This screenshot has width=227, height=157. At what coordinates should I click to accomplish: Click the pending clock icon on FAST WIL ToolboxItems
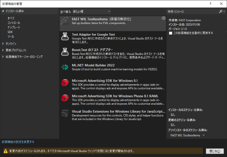[164, 18]
